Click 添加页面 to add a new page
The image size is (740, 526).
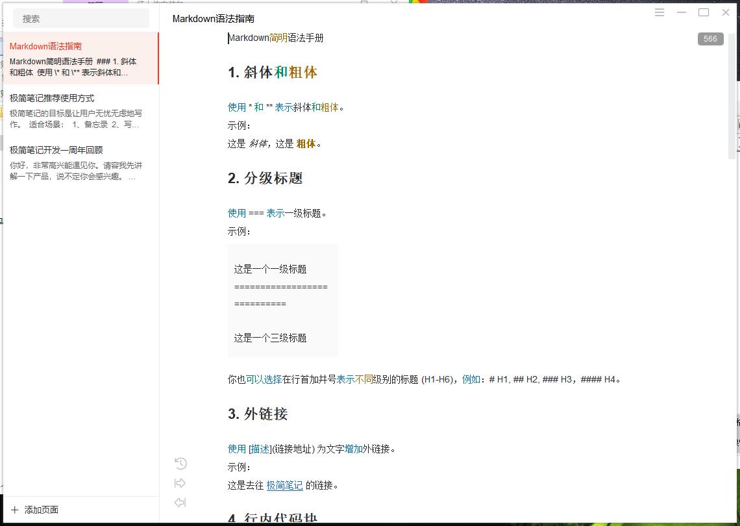pos(35,510)
